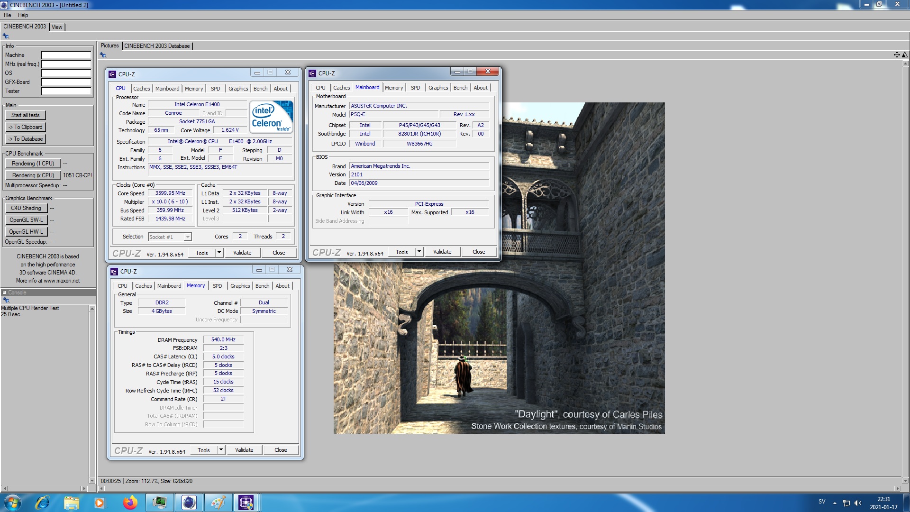910x512 pixels.
Task: Open the File menu
Action: 8,15
